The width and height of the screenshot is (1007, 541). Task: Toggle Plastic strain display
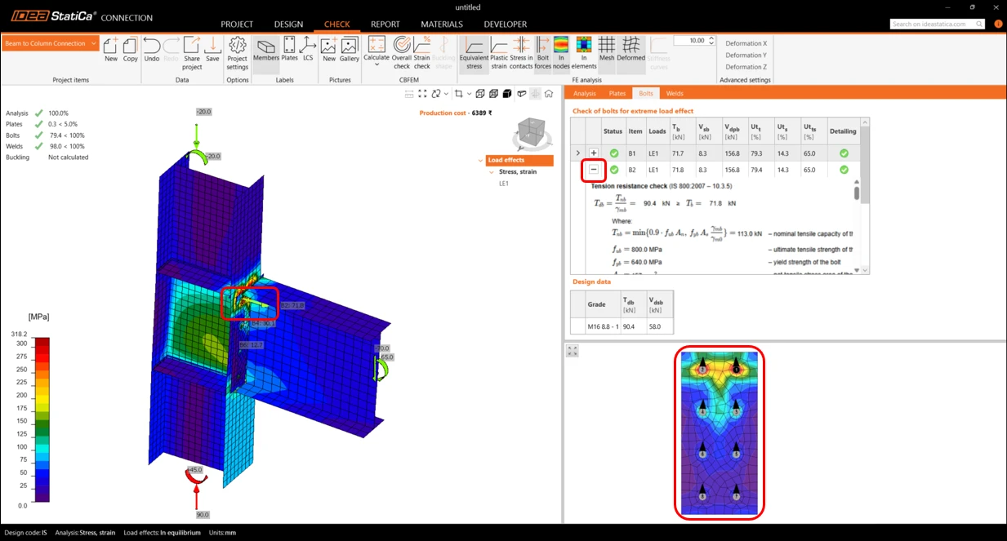(x=499, y=53)
